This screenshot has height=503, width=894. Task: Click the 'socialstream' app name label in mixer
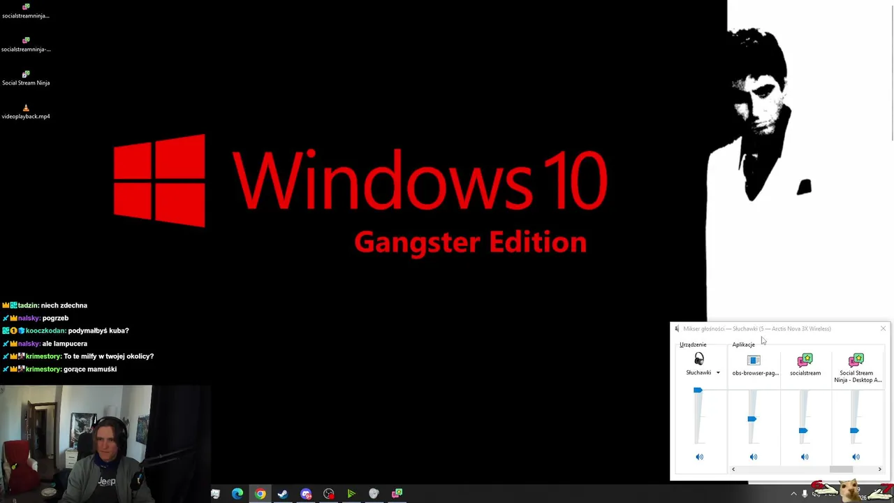(x=805, y=373)
